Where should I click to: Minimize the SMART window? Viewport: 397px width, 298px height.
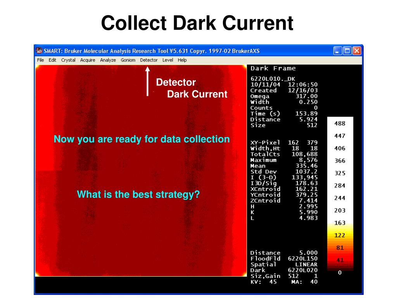[x=338, y=51]
